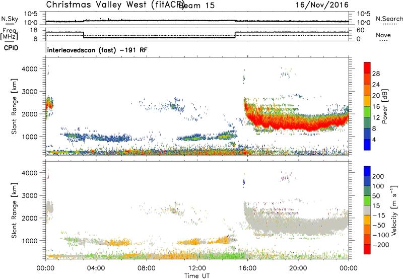
Task: Click the 'Velocity [m s-1]' colorbar title
Action: tap(394, 210)
